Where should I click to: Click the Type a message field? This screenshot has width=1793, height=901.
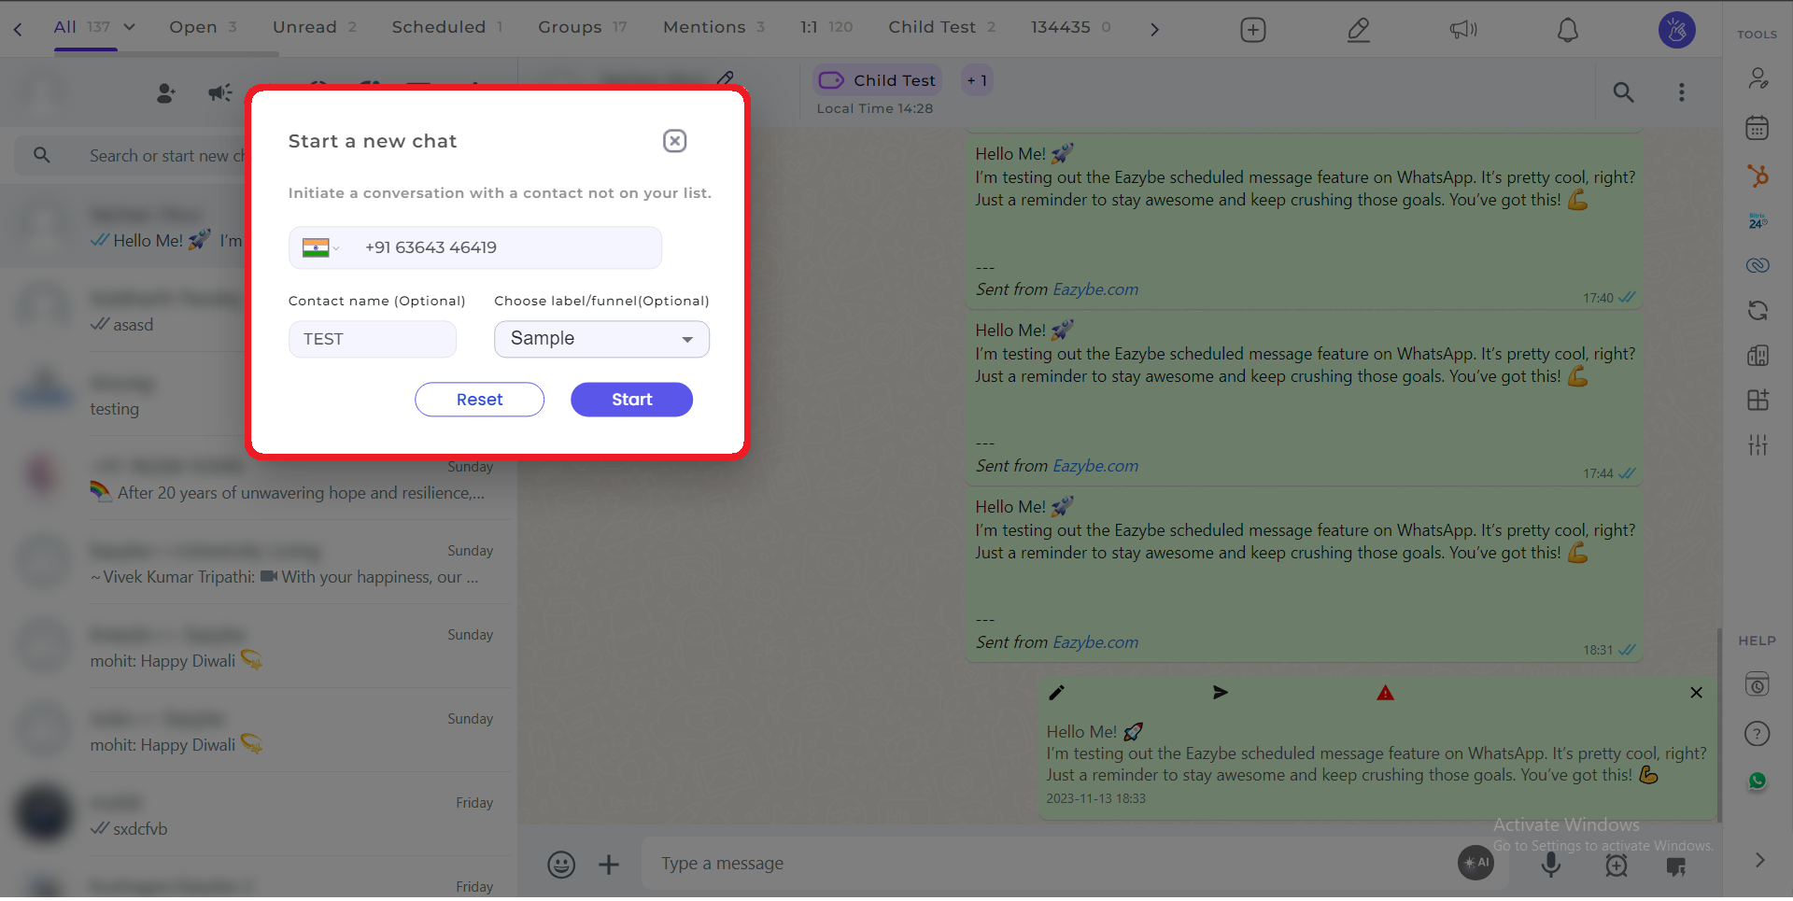(1046, 864)
